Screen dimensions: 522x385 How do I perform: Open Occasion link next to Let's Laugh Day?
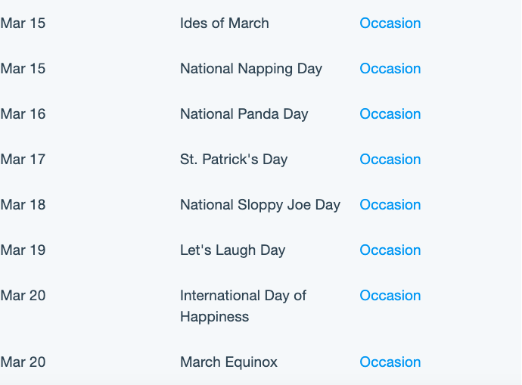(x=390, y=250)
